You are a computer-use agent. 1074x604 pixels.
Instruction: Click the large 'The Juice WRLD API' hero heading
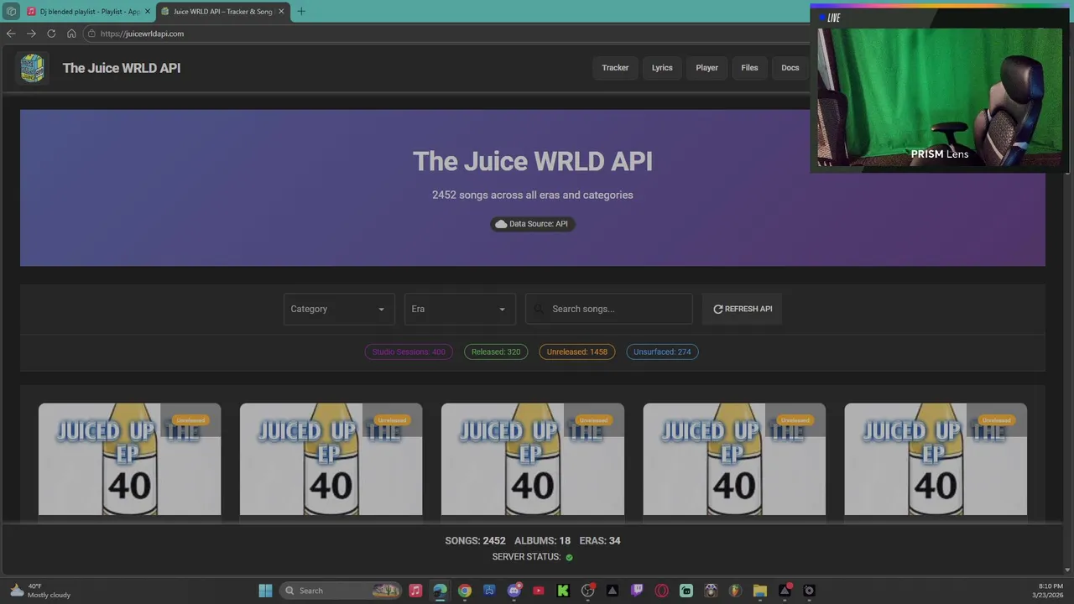(x=533, y=161)
